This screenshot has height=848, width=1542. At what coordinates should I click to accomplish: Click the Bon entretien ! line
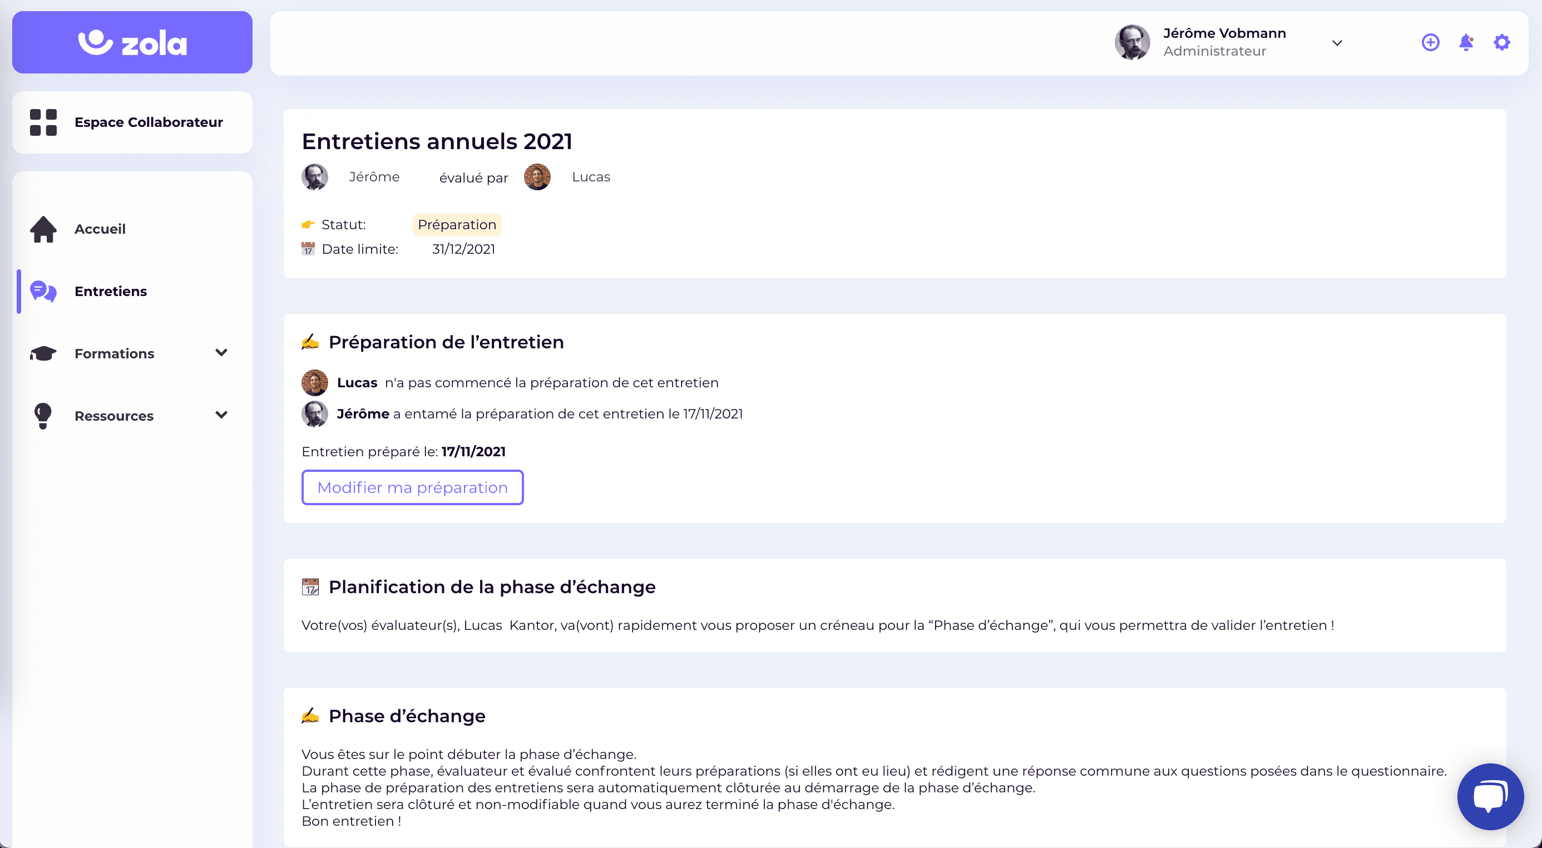tap(352, 821)
